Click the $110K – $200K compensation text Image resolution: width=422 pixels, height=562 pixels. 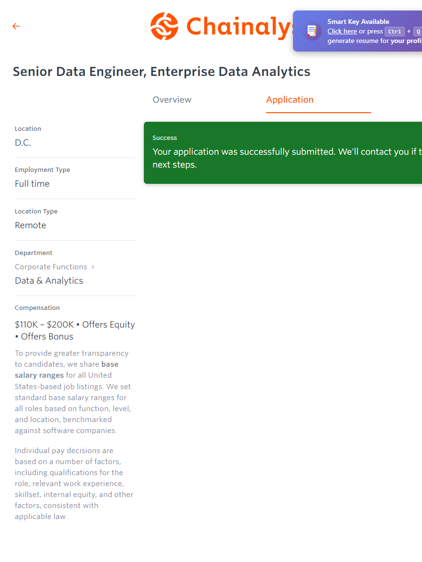click(44, 325)
